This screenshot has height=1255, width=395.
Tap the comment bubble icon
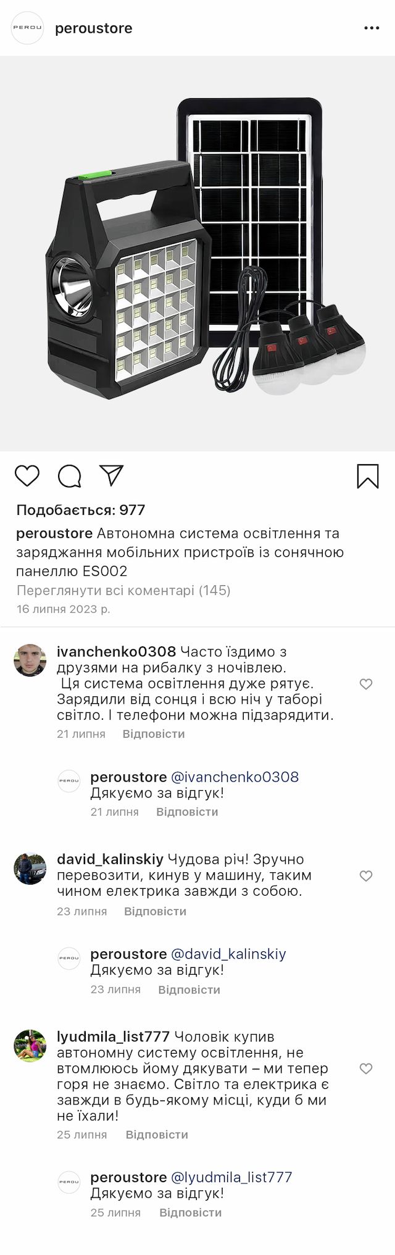pos(69,476)
